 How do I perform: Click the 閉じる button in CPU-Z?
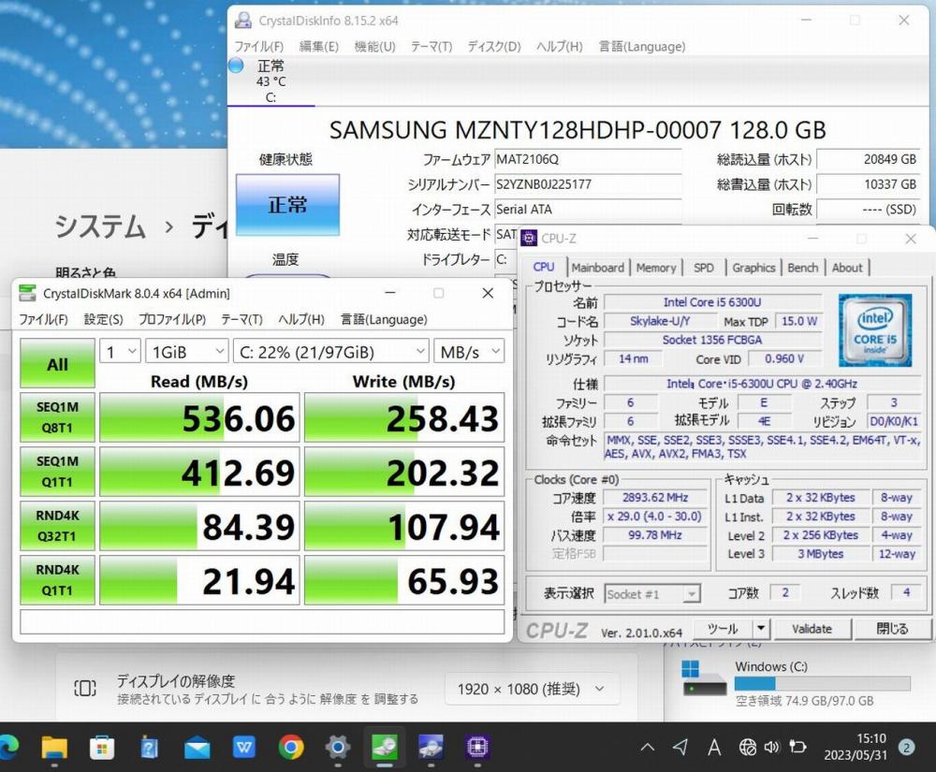point(892,629)
